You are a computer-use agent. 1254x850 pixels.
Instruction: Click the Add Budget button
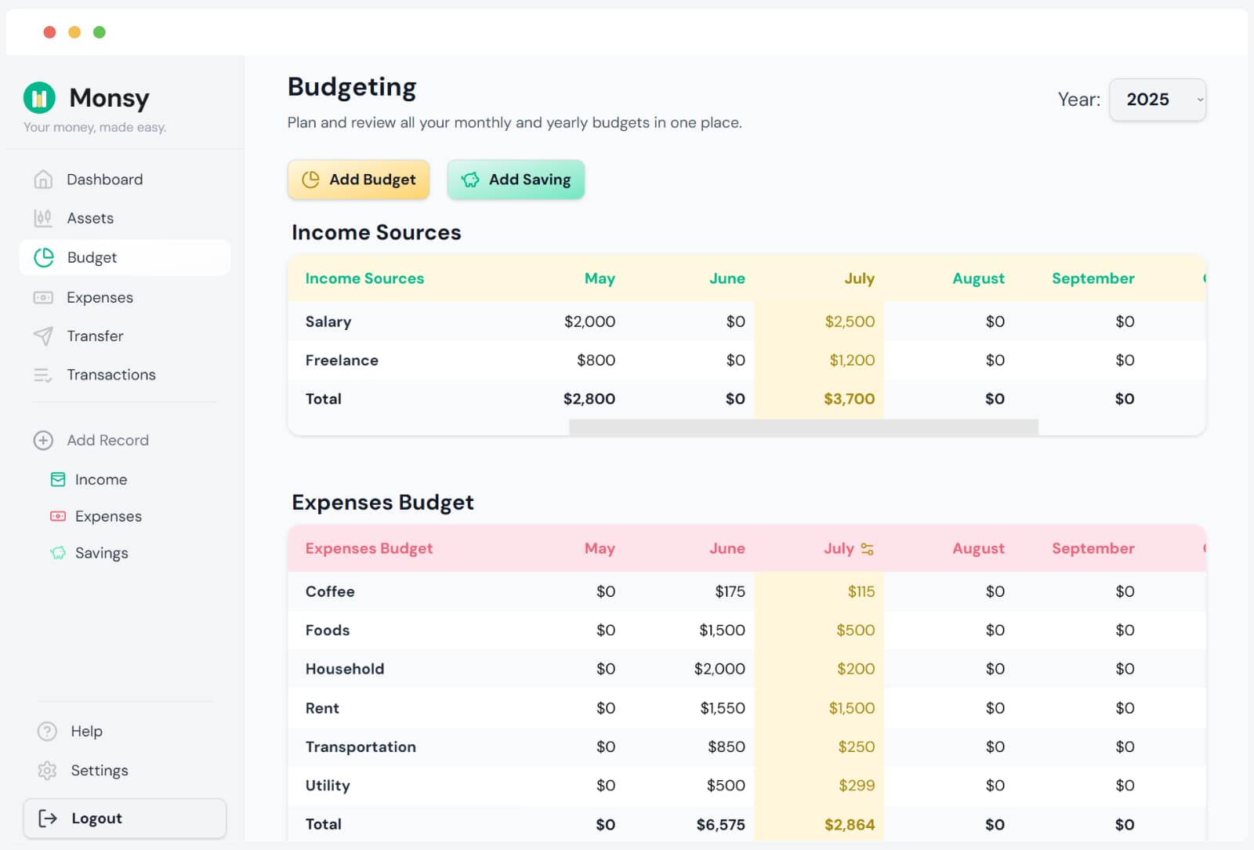pos(358,180)
